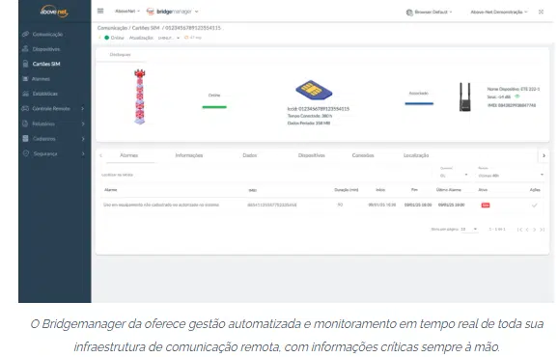Screen dimensions: 558x357
Task: Open the AboveNet dropdown in top bar
Action: point(127,12)
